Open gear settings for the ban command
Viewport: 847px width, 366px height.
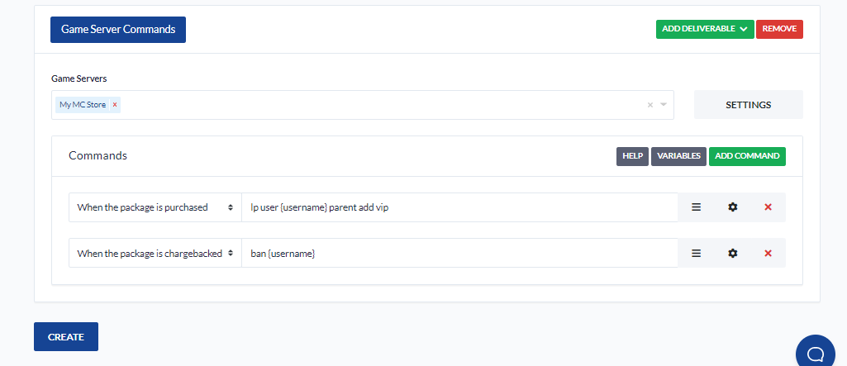coord(732,253)
